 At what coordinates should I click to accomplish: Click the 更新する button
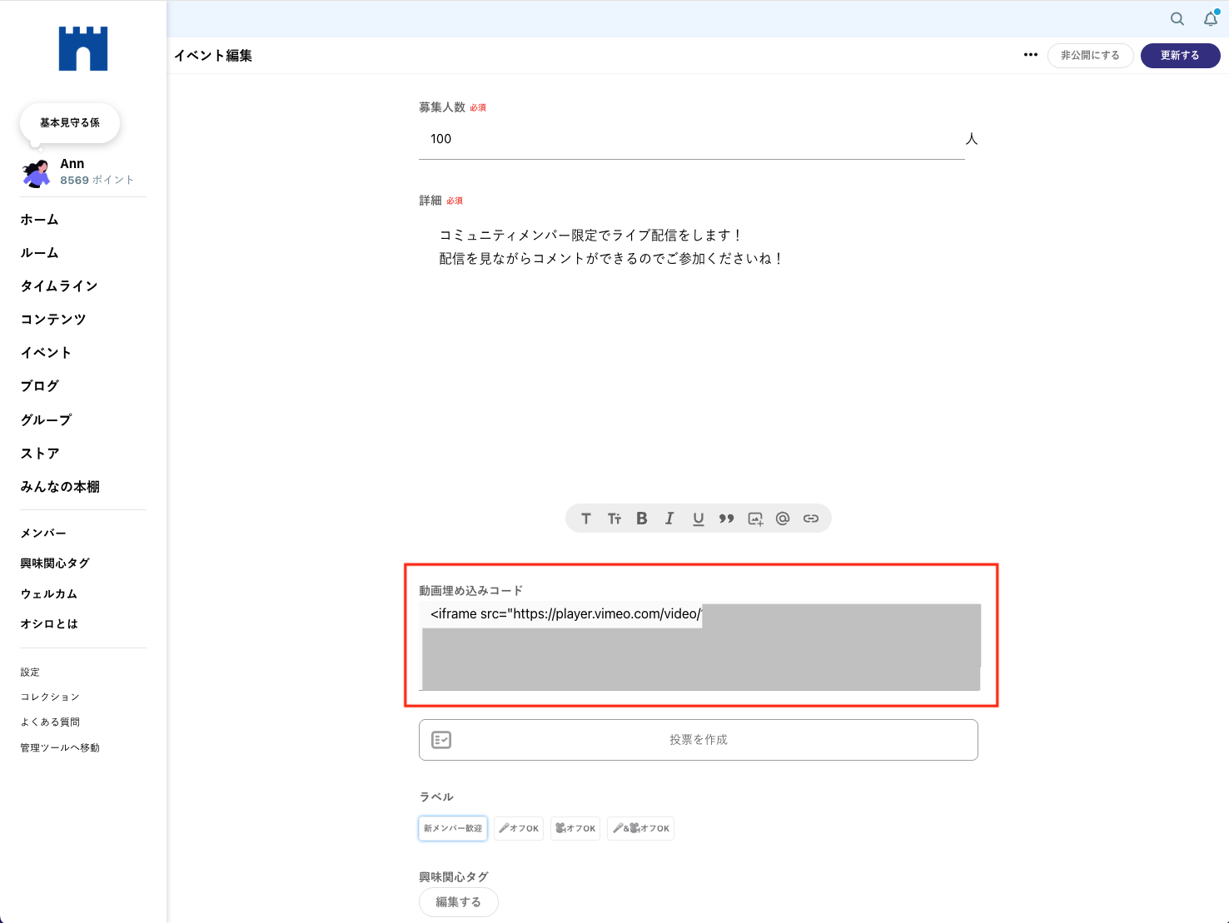[1180, 56]
